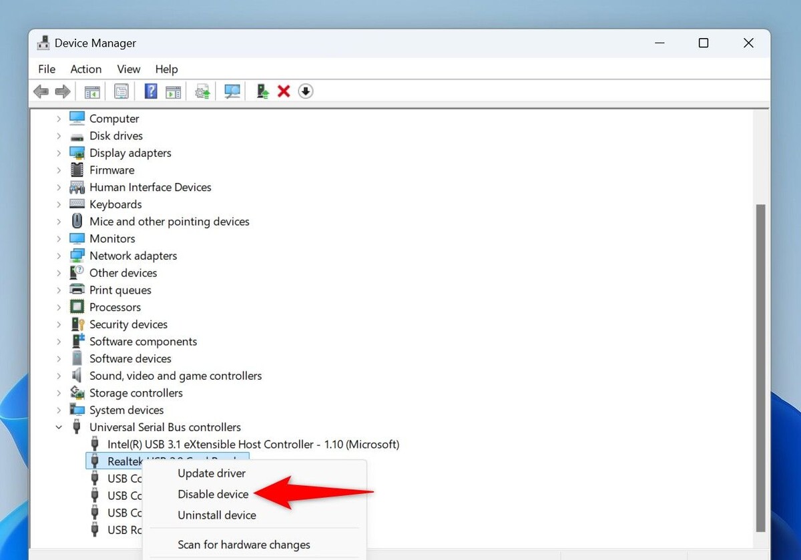Click the 'Universal Serial Bus controllers' label
The height and width of the screenshot is (560, 801).
point(166,427)
